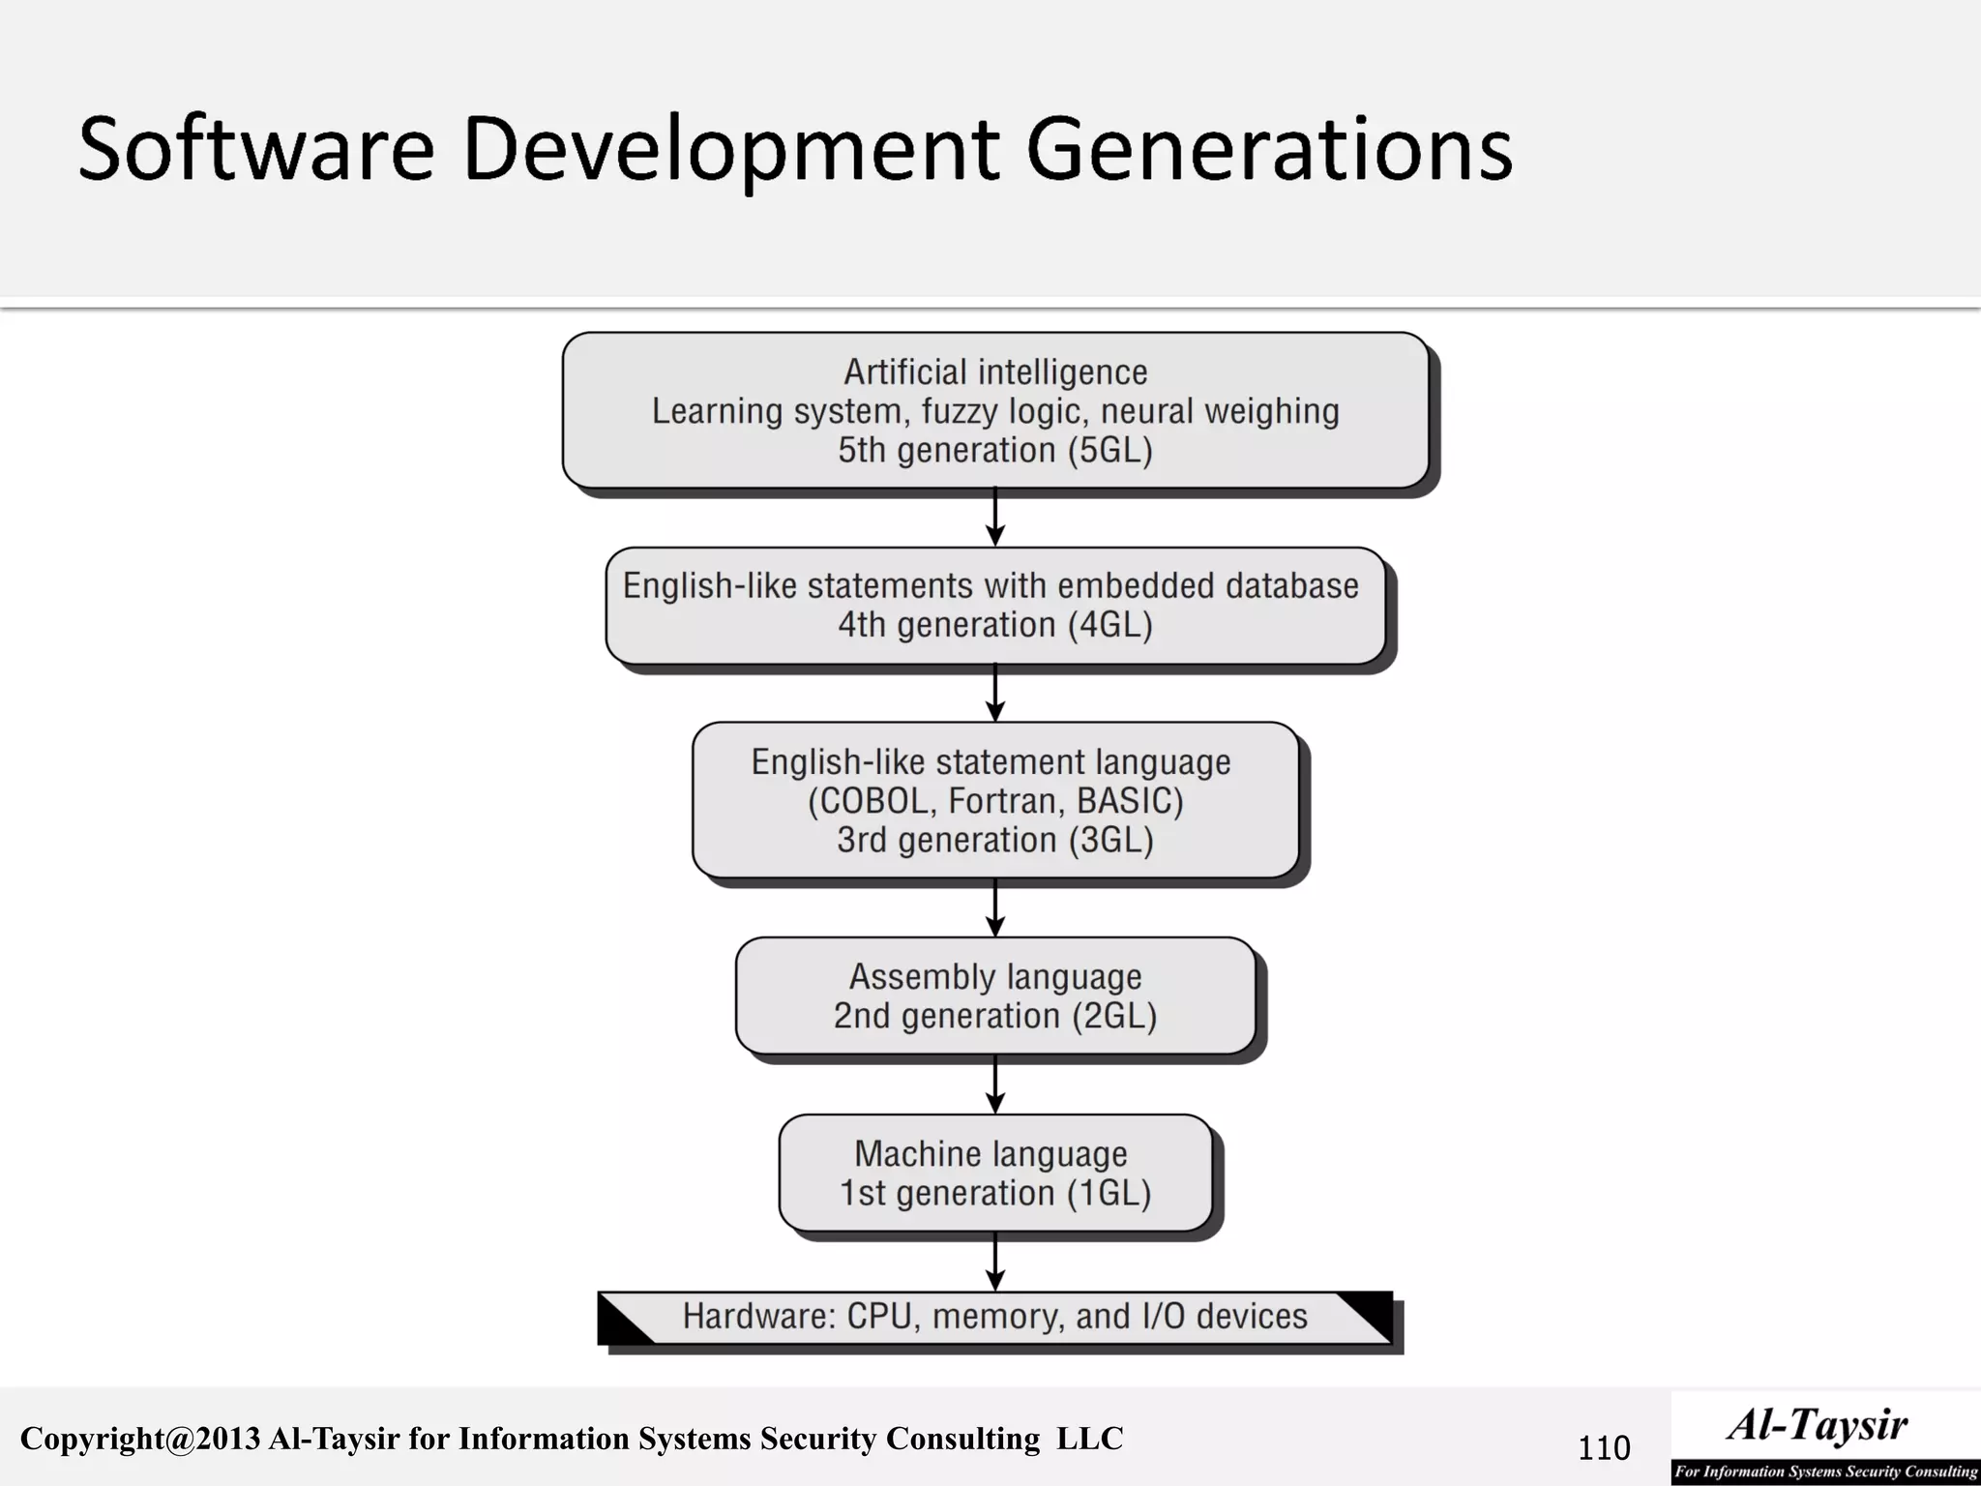Click the slide title Software Development Generations
The height and width of the screenshot is (1486, 1981).
coord(795,149)
